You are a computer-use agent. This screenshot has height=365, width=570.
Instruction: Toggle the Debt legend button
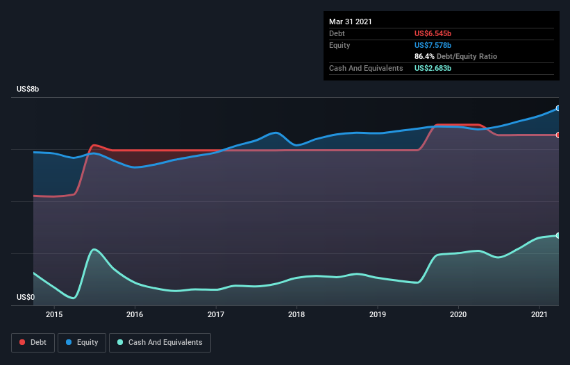(33, 343)
